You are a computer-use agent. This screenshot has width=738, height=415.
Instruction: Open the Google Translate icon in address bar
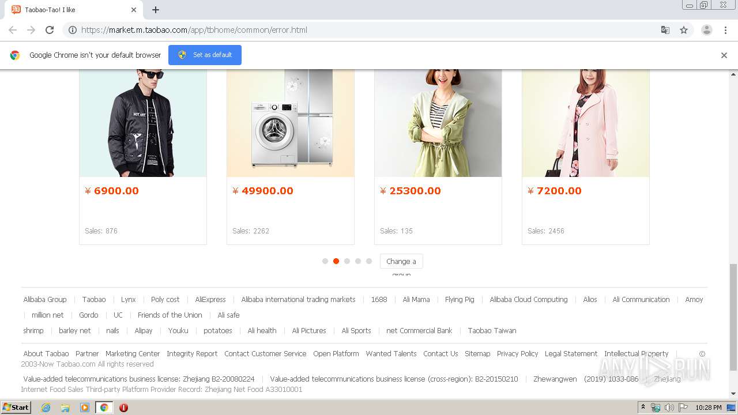tap(665, 30)
